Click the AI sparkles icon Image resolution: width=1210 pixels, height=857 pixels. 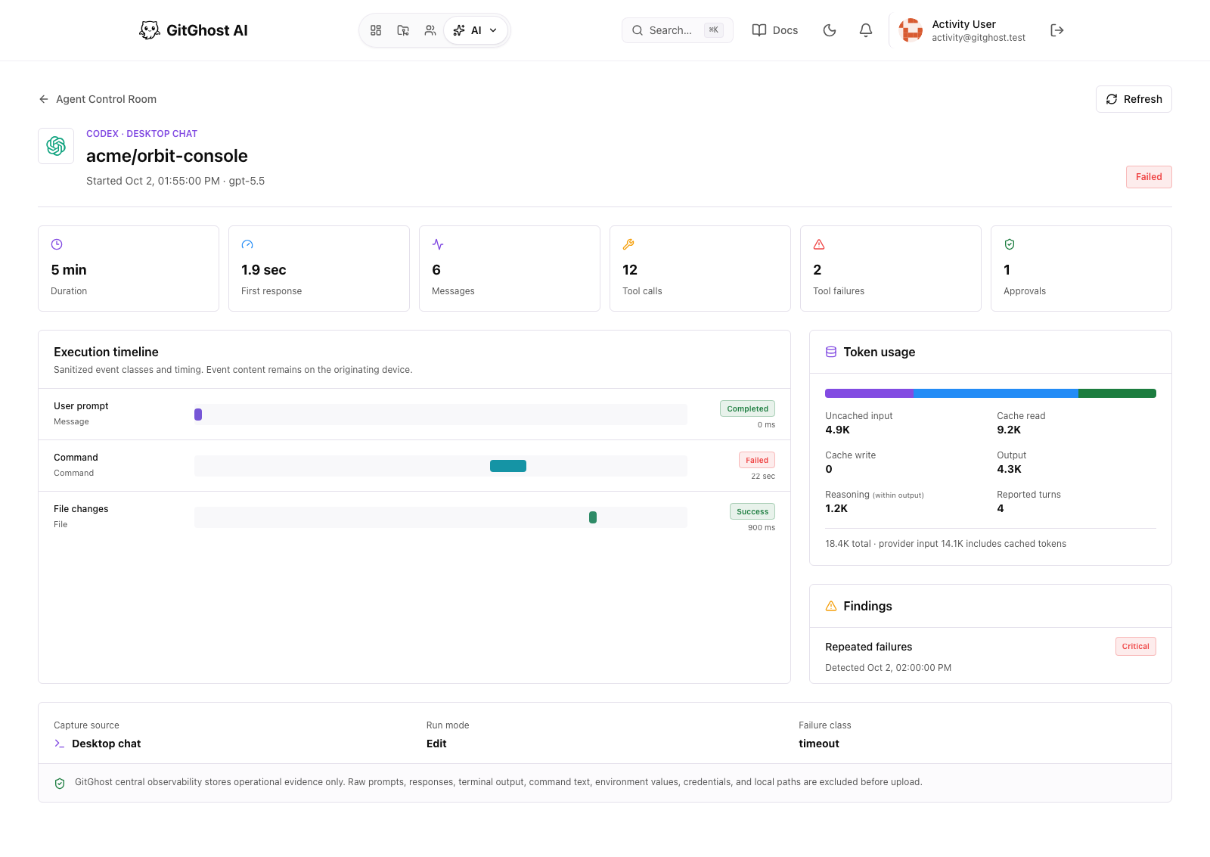459,30
